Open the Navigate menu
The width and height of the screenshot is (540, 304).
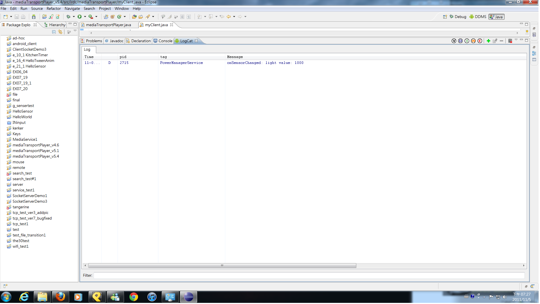72,9
